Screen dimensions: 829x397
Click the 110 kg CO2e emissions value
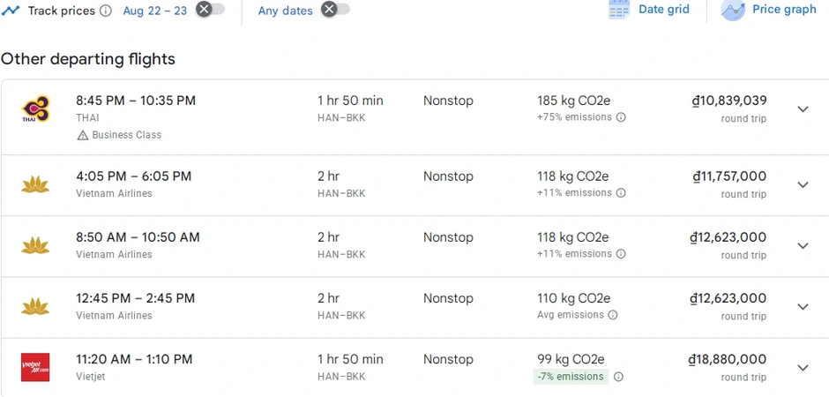click(573, 298)
